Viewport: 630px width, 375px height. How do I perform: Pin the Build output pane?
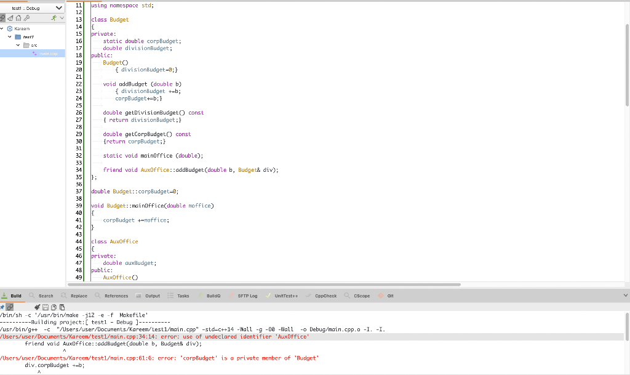2,307
